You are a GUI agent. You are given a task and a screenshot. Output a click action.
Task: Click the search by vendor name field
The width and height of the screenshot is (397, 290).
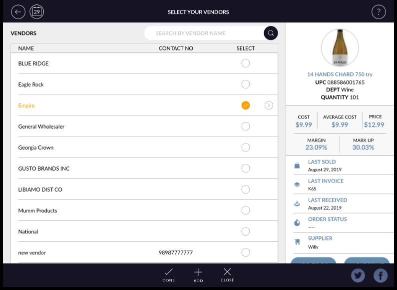[x=202, y=33]
